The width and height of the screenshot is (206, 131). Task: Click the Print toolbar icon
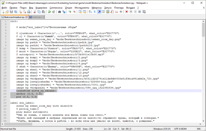point(29,12)
